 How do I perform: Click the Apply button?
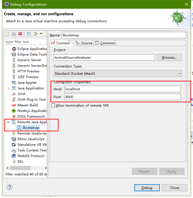(172, 171)
